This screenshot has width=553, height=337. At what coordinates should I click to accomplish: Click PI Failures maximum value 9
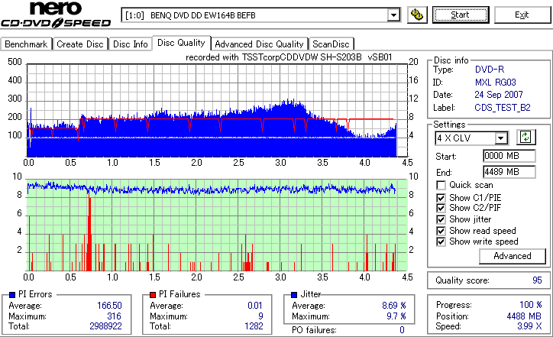(260, 316)
